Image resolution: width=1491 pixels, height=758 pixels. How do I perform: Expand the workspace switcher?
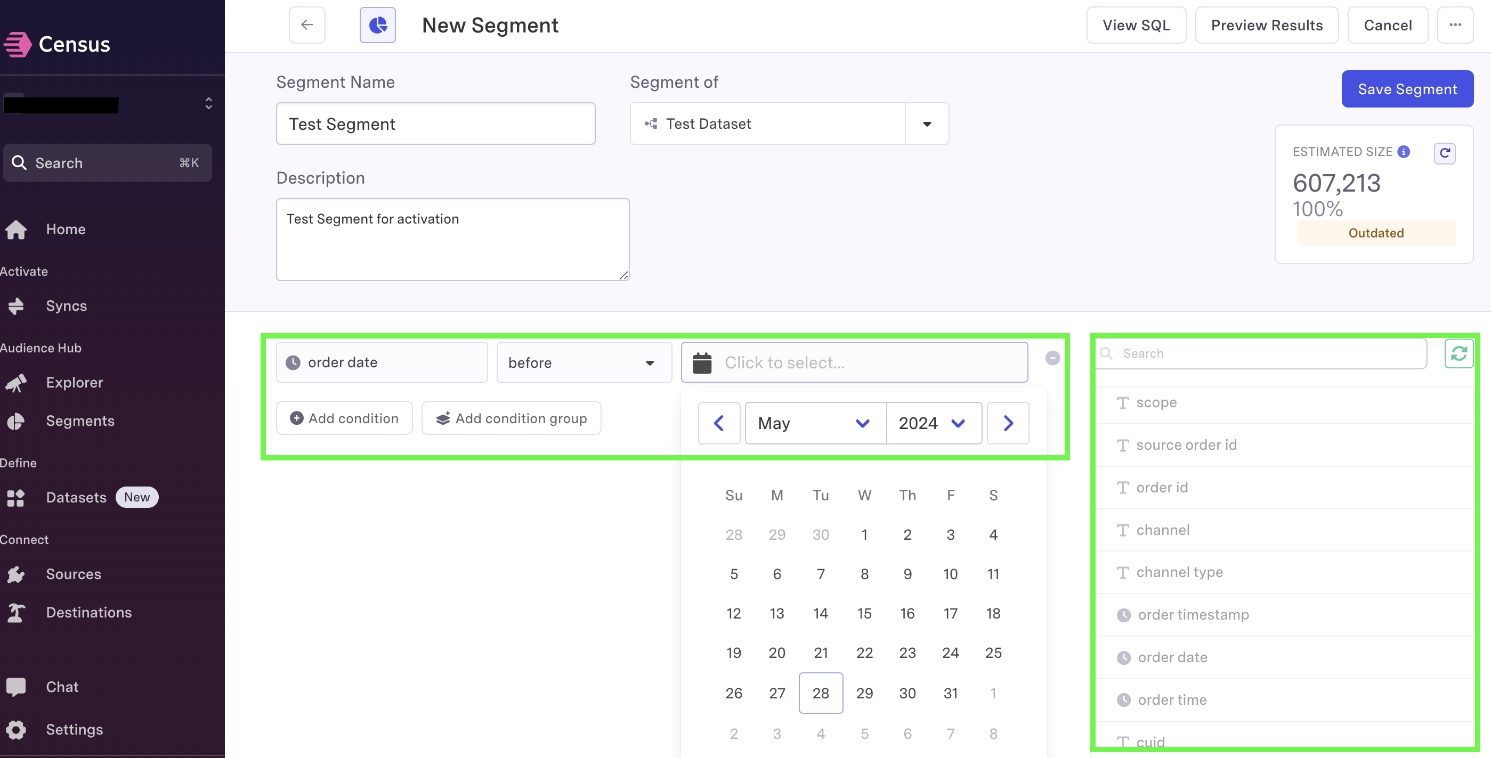click(108, 104)
